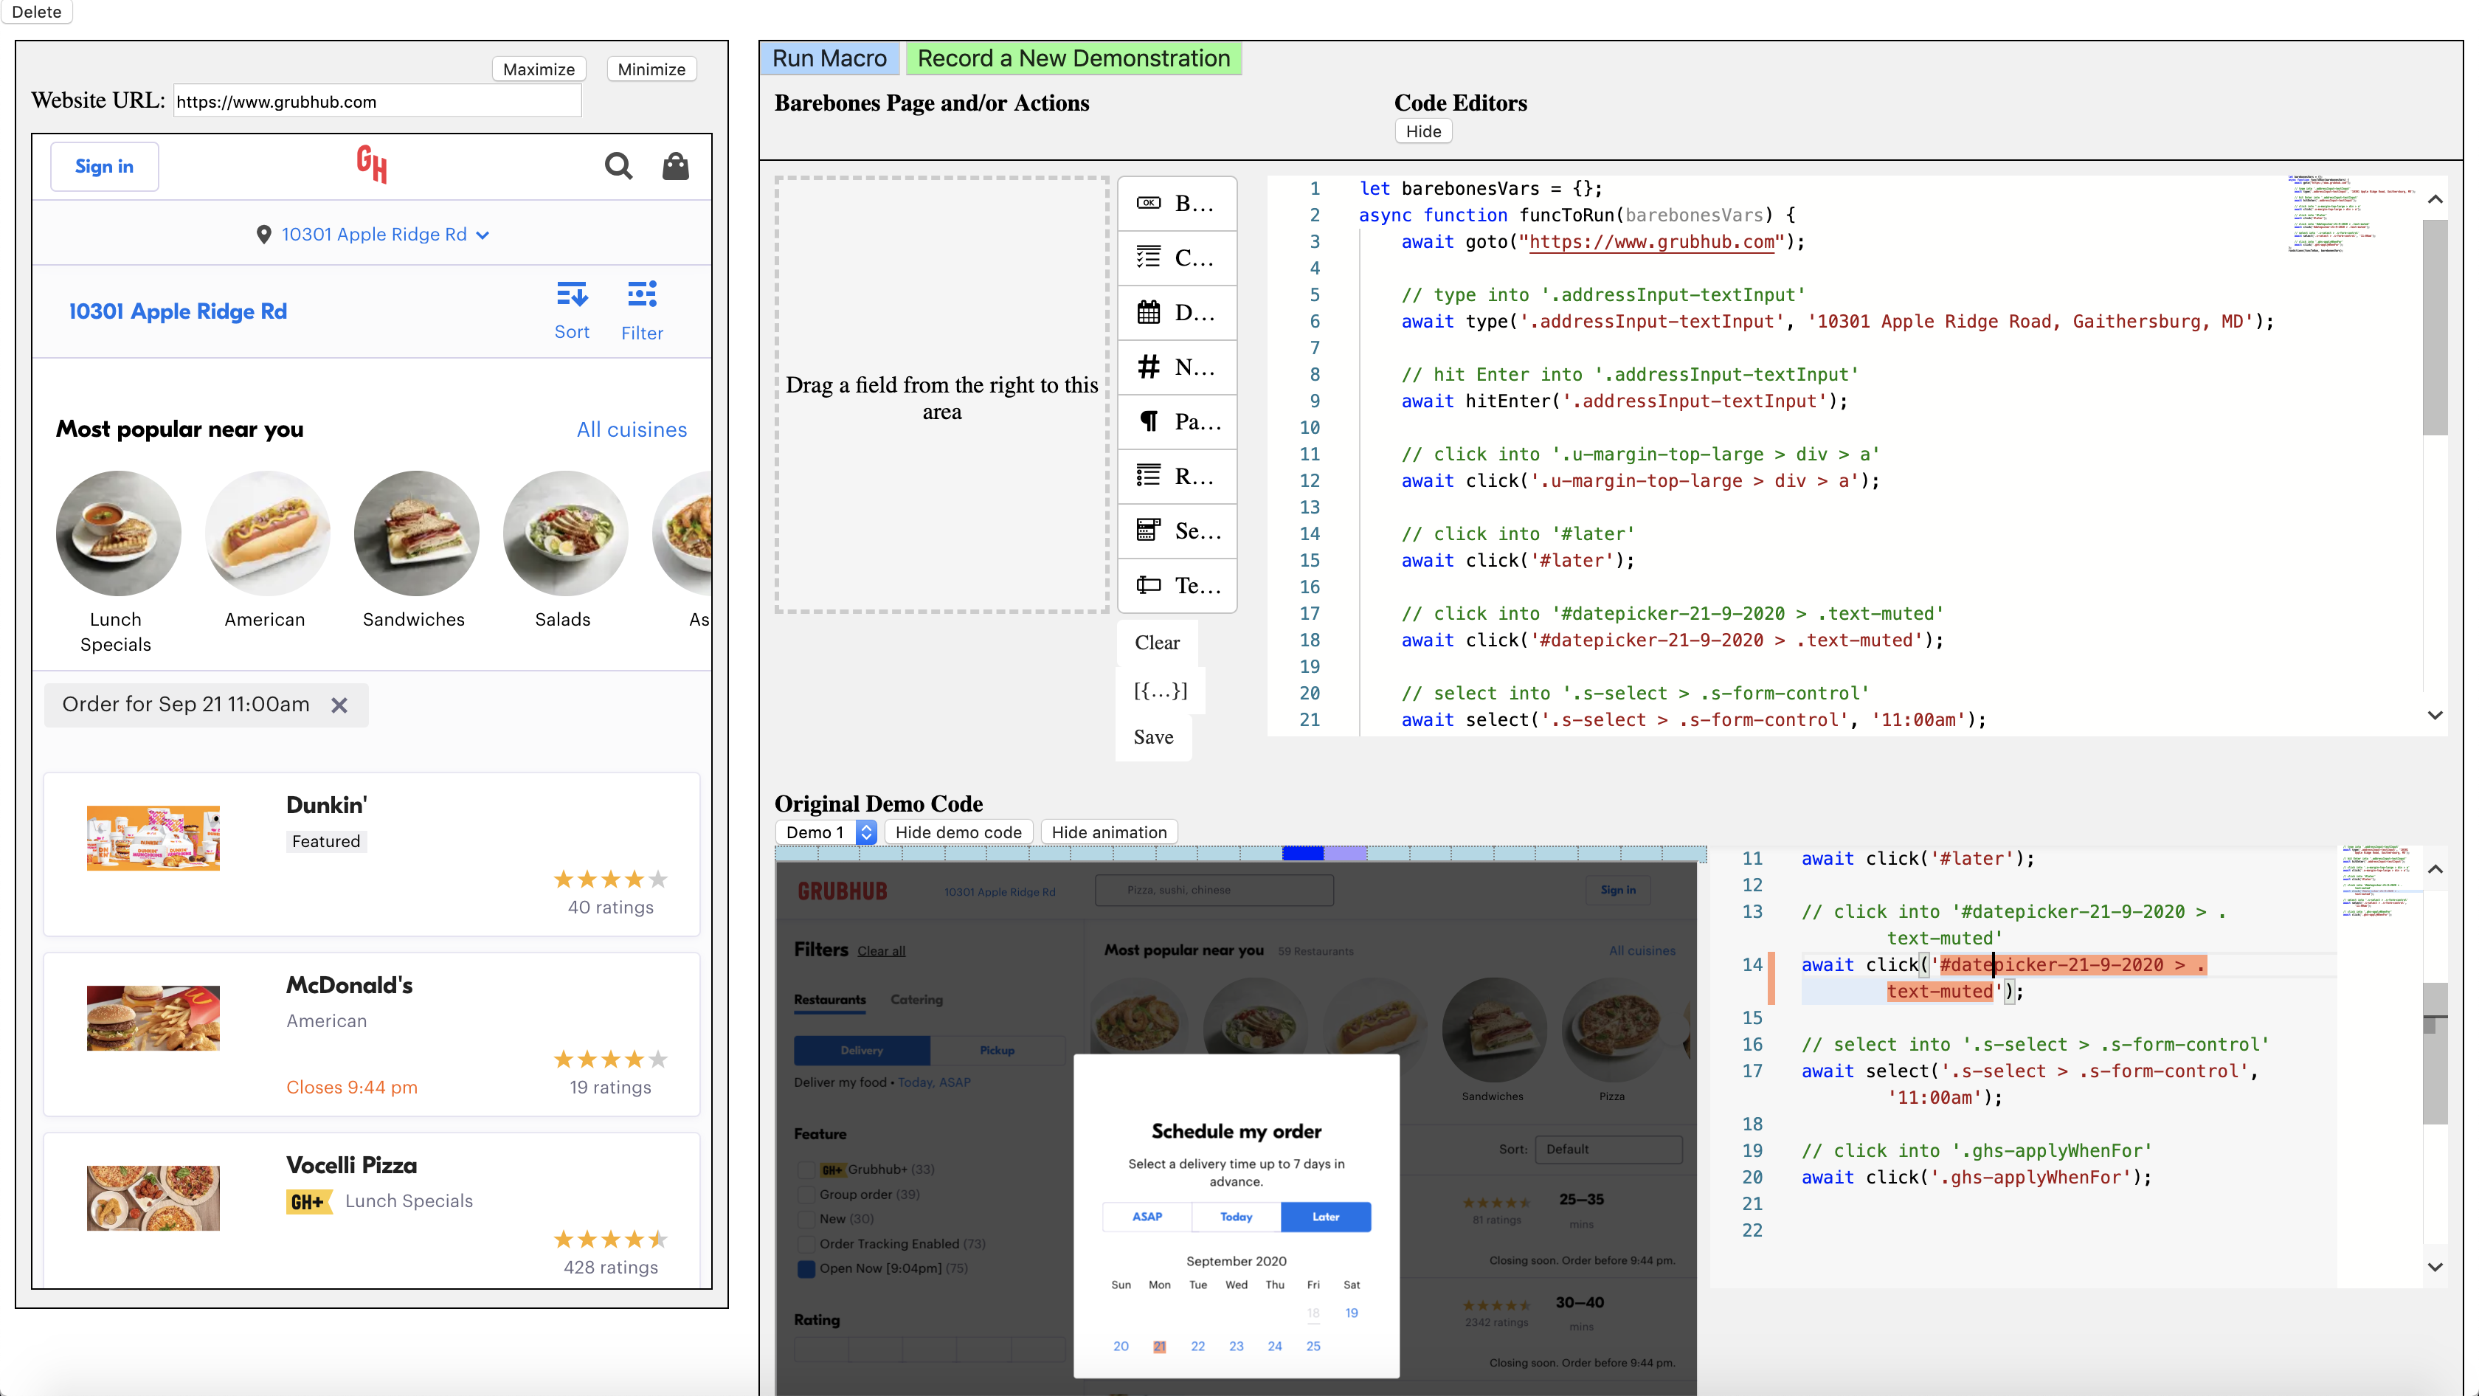
Task: Click the top code editor scroll-down arrow
Action: tap(2435, 716)
